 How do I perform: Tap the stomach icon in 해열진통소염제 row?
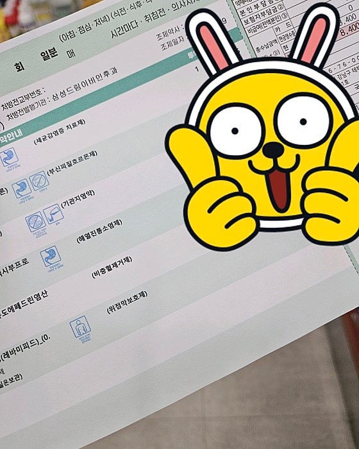51,257
